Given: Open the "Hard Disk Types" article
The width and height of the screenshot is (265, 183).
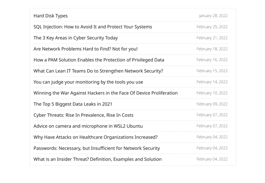Looking at the screenshot, I should (51, 16).
